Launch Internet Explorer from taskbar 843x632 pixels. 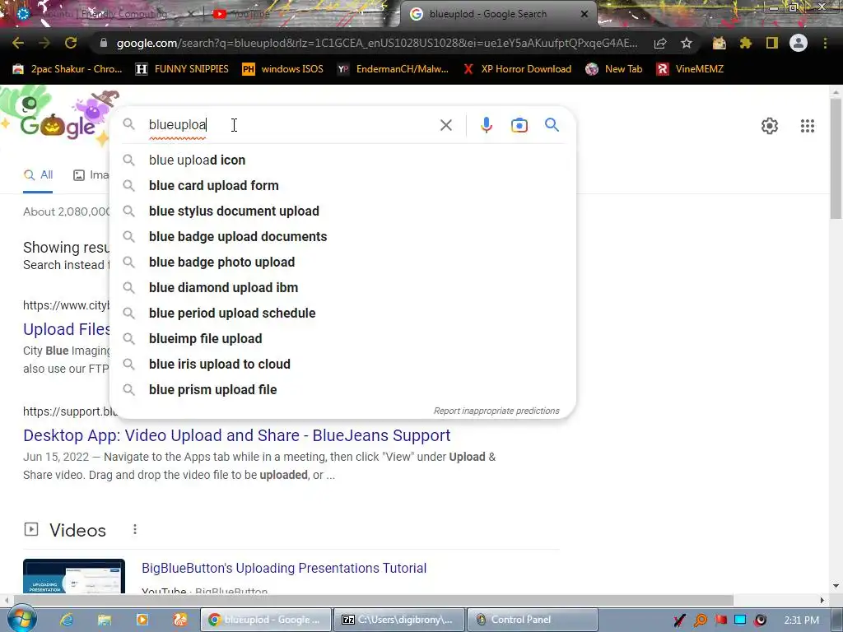pyautogui.click(x=67, y=620)
